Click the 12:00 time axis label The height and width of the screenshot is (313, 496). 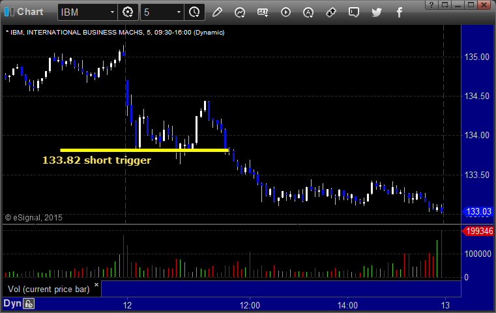250,305
